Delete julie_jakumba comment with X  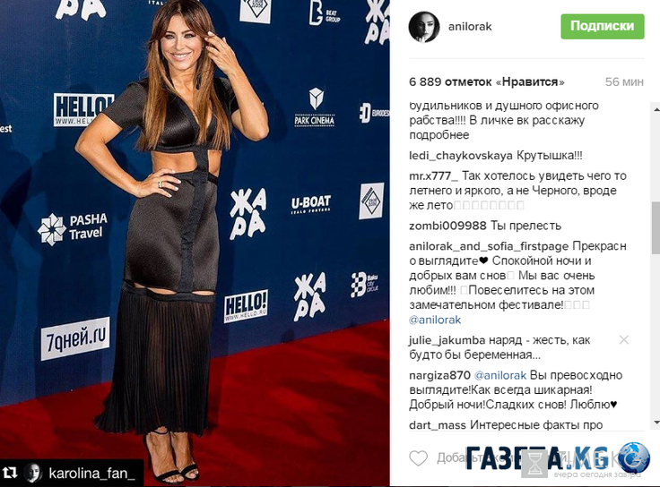(624, 339)
